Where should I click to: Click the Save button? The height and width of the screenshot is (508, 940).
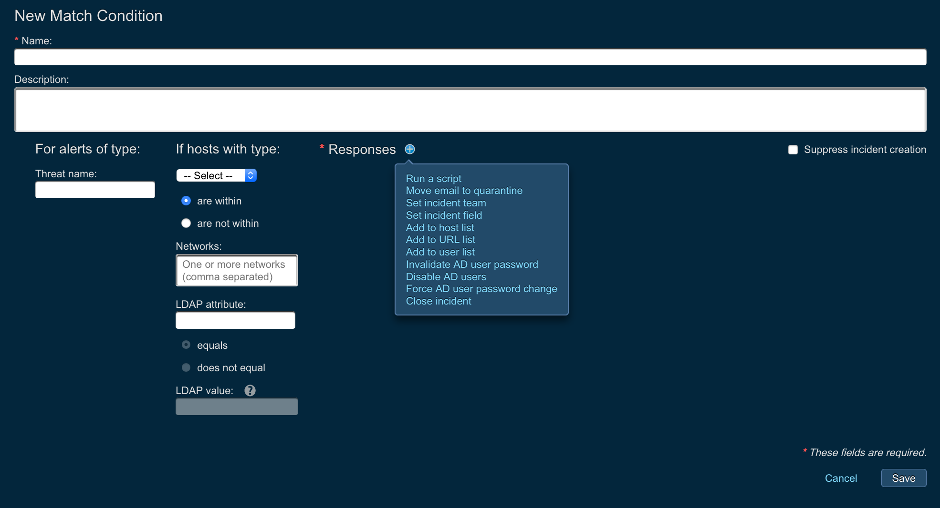pyautogui.click(x=903, y=478)
